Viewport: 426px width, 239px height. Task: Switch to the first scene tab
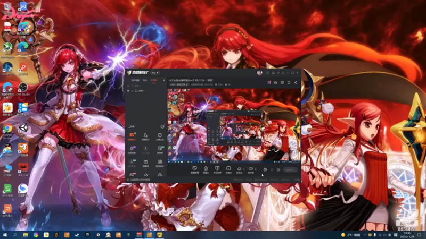click(x=135, y=80)
